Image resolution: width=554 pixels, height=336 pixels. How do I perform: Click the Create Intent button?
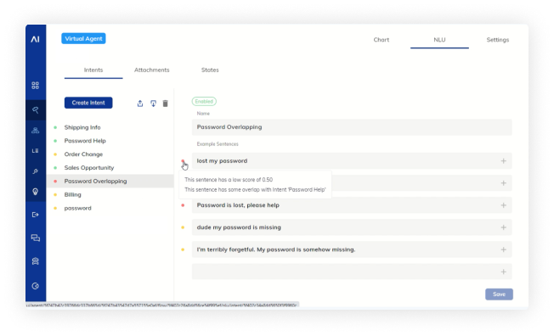(88, 103)
